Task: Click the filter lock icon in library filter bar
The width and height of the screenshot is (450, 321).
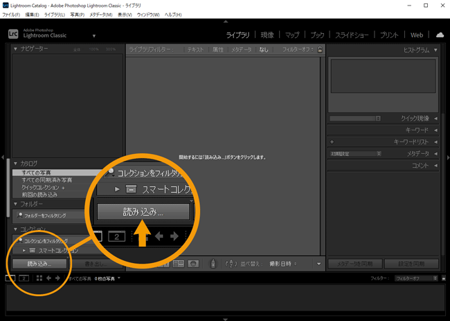Action: coord(320,49)
